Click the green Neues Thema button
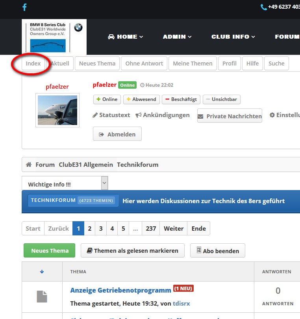This screenshot has width=300, height=319. pyautogui.click(x=50, y=250)
